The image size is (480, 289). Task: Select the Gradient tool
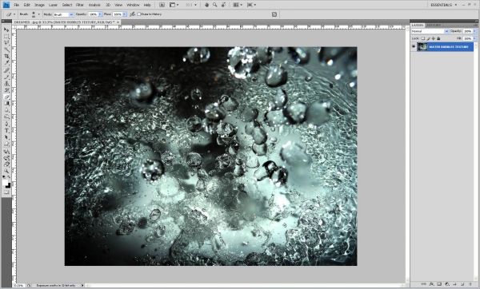click(6, 104)
